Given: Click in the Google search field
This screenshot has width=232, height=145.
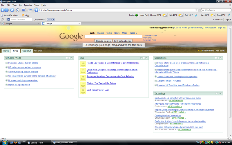Looking at the screenshot, I should click(x=113, y=37).
